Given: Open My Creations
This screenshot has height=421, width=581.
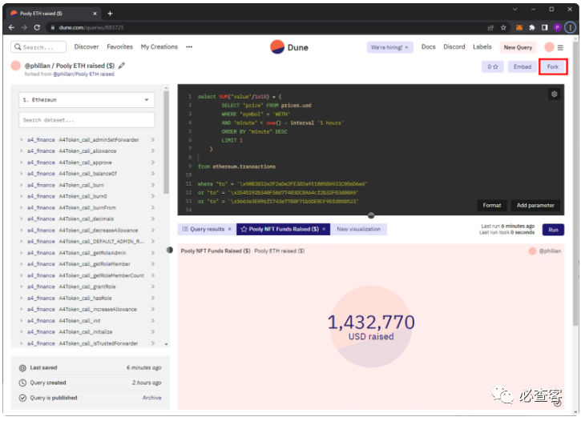Looking at the screenshot, I should [159, 46].
